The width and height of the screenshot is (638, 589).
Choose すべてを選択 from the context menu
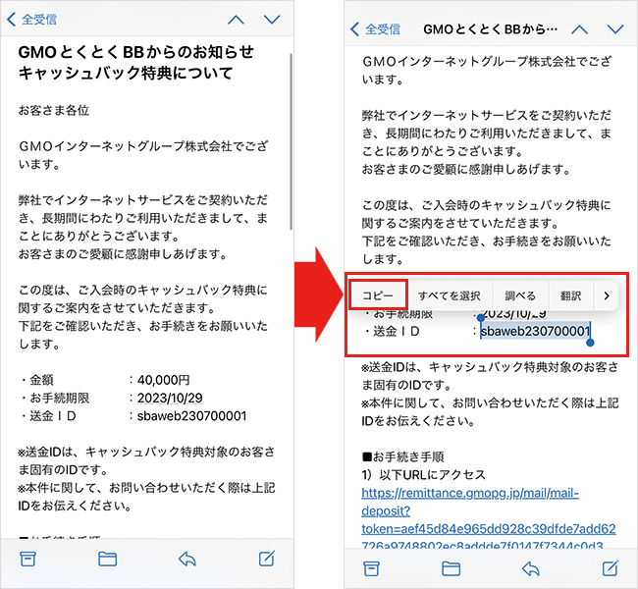pyautogui.click(x=449, y=294)
